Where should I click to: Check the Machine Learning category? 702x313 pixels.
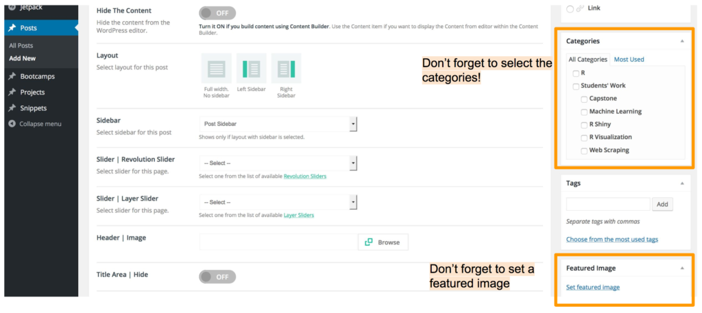[x=584, y=112]
